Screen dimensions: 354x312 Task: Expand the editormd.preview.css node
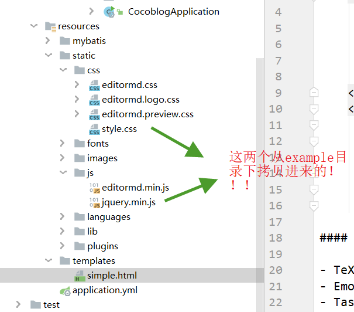(77, 114)
